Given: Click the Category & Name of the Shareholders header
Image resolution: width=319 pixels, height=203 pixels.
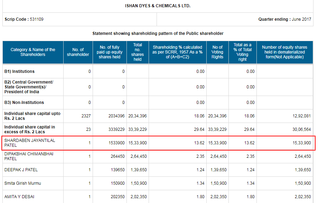Looking at the screenshot, I should [33, 52].
